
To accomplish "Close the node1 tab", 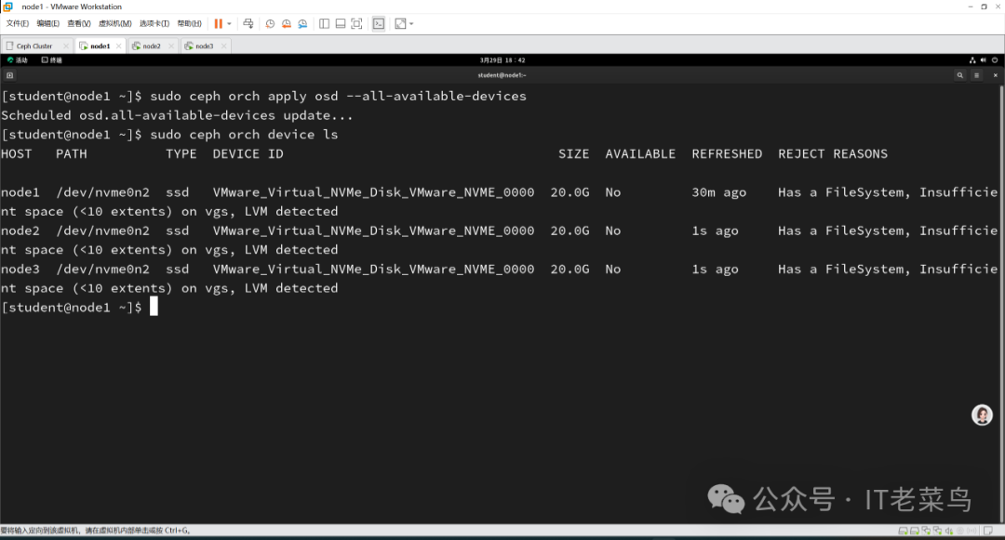I will point(118,46).
